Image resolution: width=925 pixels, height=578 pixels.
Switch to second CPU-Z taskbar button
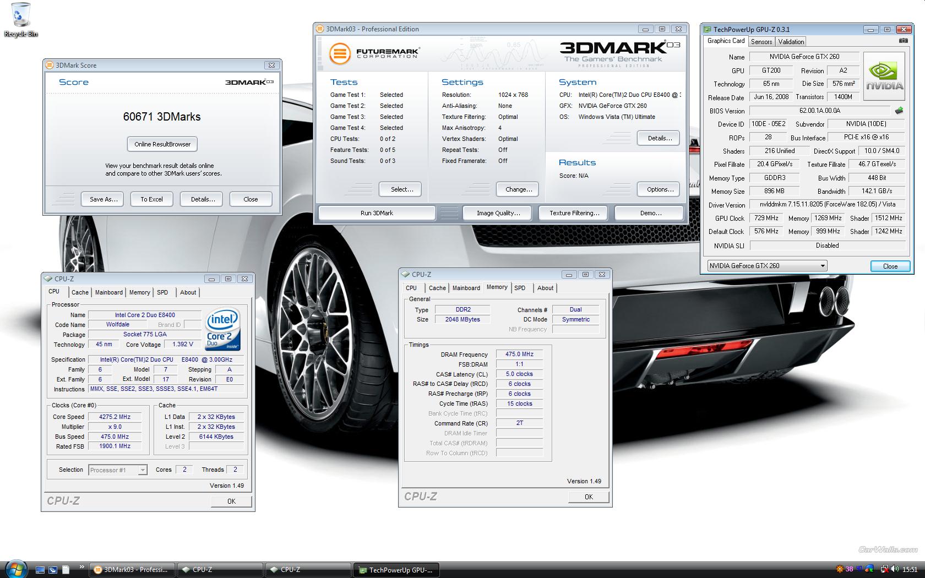click(x=308, y=570)
